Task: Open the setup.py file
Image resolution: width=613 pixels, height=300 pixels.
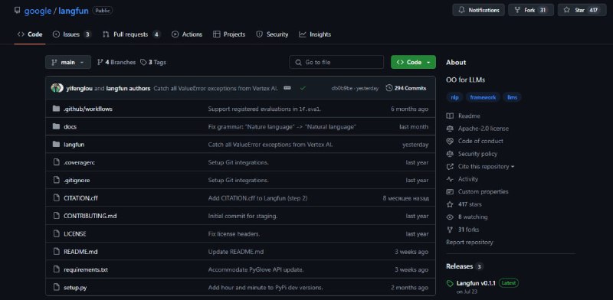Action: pos(75,288)
